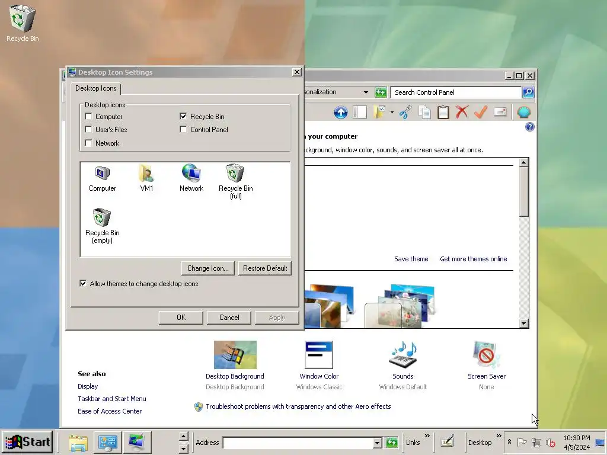Click Troubleshoot problems with transparency link
The image size is (607, 455).
pyautogui.click(x=298, y=406)
